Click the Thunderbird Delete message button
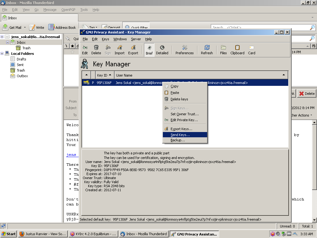Image resolution: width=317 pixels, height=238 pixels. pos(307,94)
